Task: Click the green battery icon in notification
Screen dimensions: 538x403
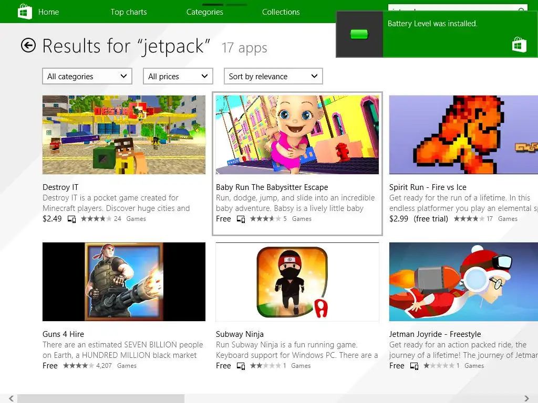Action: coord(359,34)
